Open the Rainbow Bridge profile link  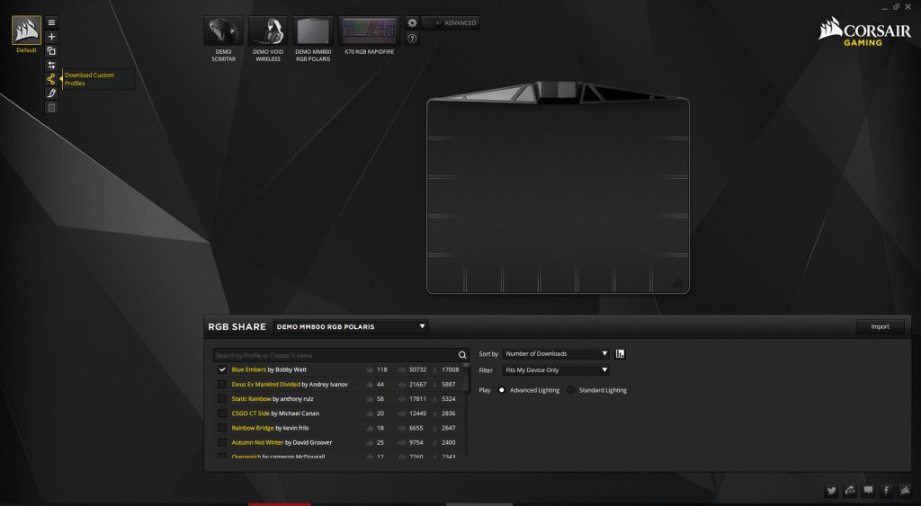(253, 428)
